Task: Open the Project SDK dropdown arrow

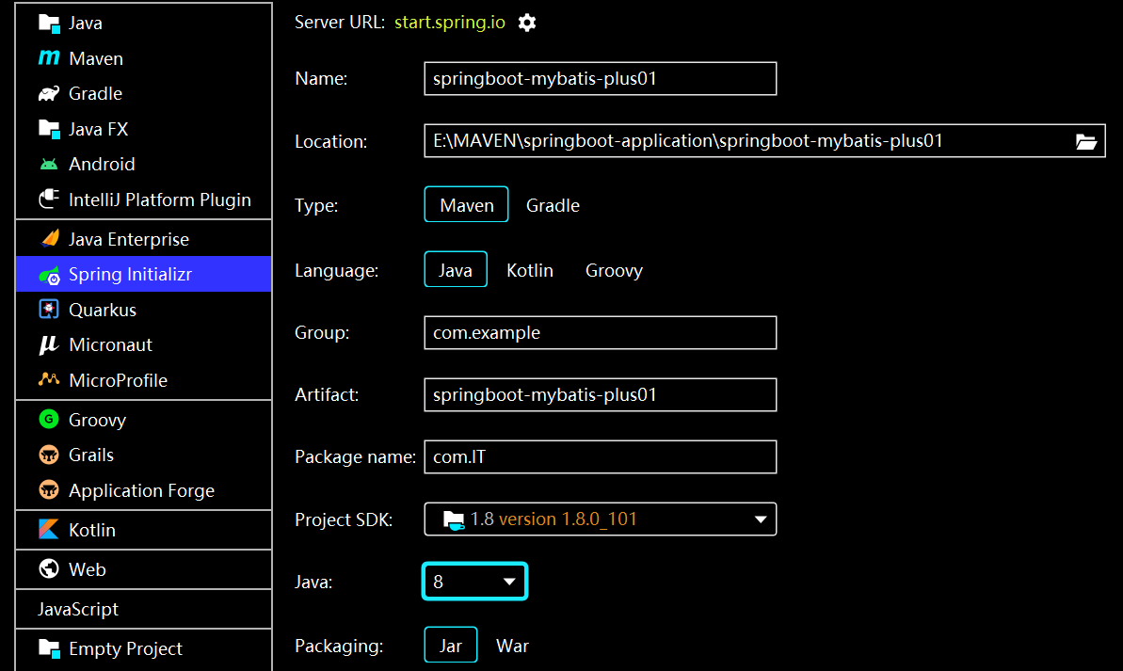Action: coord(761,519)
